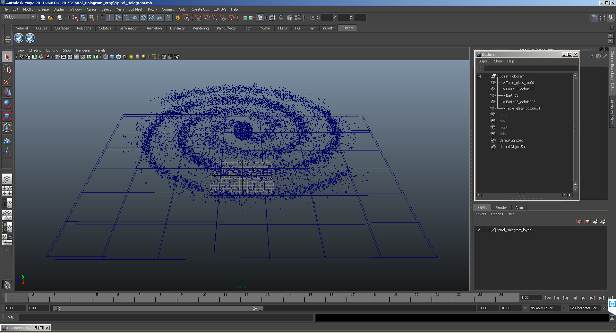The width and height of the screenshot is (616, 333).
Task: Use all lights in viewport
Action: [x=131, y=57]
